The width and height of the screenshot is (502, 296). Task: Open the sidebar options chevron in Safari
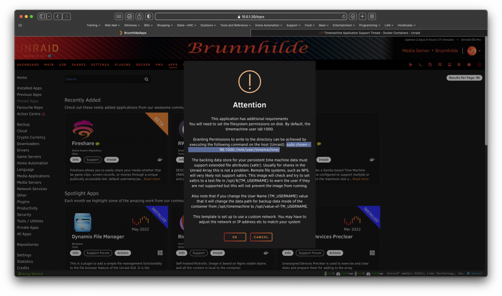(49, 17)
